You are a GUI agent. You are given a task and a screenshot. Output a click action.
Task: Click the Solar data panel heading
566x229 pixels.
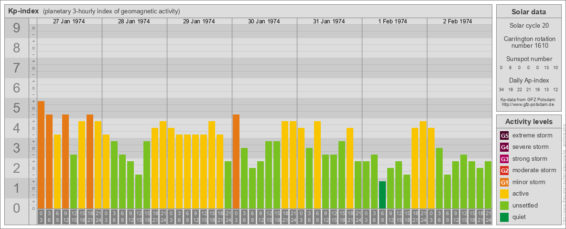pyautogui.click(x=529, y=12)
